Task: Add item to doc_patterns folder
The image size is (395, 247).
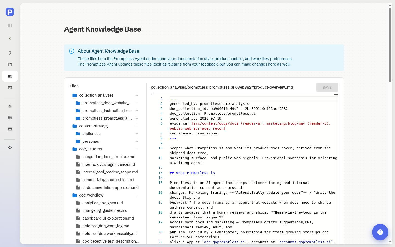Action: pos(137,149)
